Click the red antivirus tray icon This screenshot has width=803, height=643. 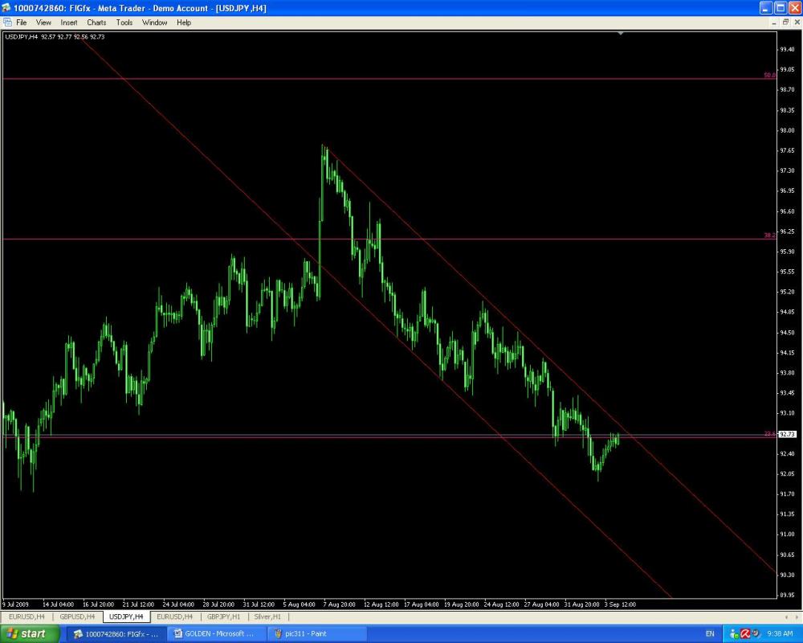(x=746, y=634)
